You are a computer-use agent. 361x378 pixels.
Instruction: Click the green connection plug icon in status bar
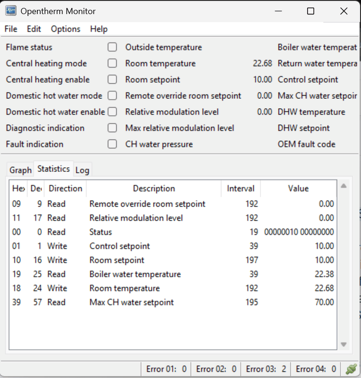tap(351, 369)
